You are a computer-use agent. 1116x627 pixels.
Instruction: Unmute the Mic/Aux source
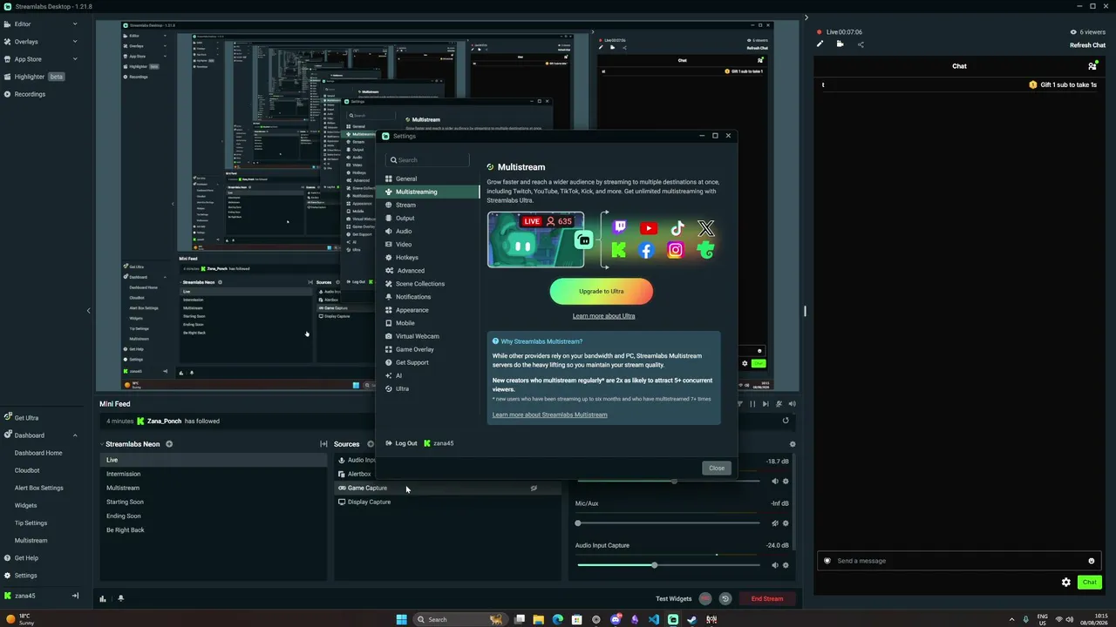click(774, 523)
